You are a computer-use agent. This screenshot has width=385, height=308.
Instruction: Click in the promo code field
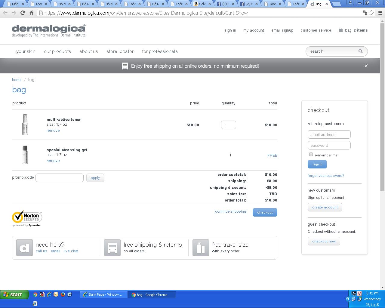60,178
